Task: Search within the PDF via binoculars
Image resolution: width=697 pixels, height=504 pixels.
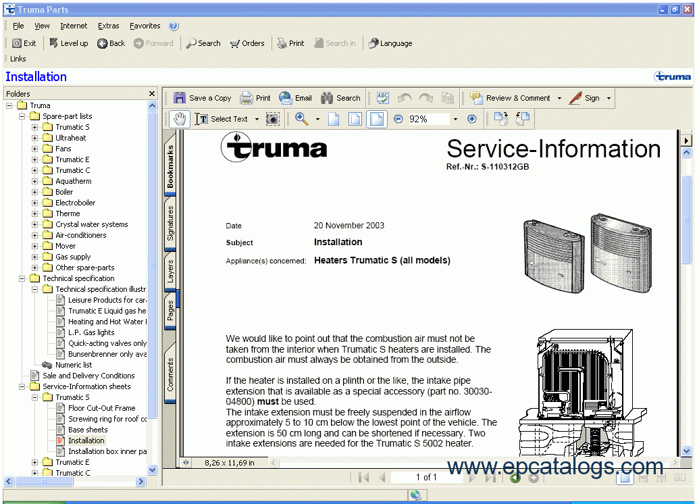Action: [340, 98]
